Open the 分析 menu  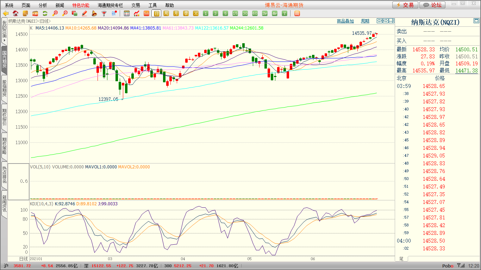[43, 5]
